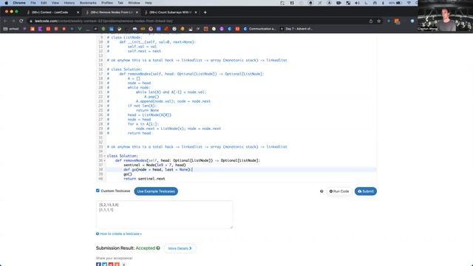Open the Help menu

pos(148,3)
